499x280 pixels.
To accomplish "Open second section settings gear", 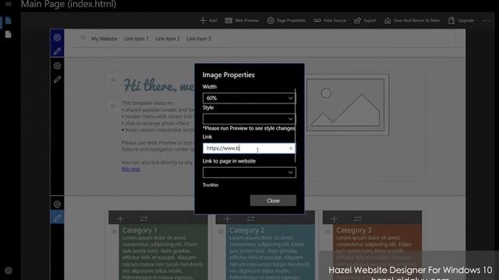I will 57,65.
